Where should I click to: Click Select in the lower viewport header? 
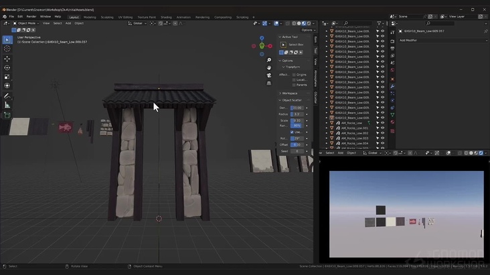click(x=330, y=153)
